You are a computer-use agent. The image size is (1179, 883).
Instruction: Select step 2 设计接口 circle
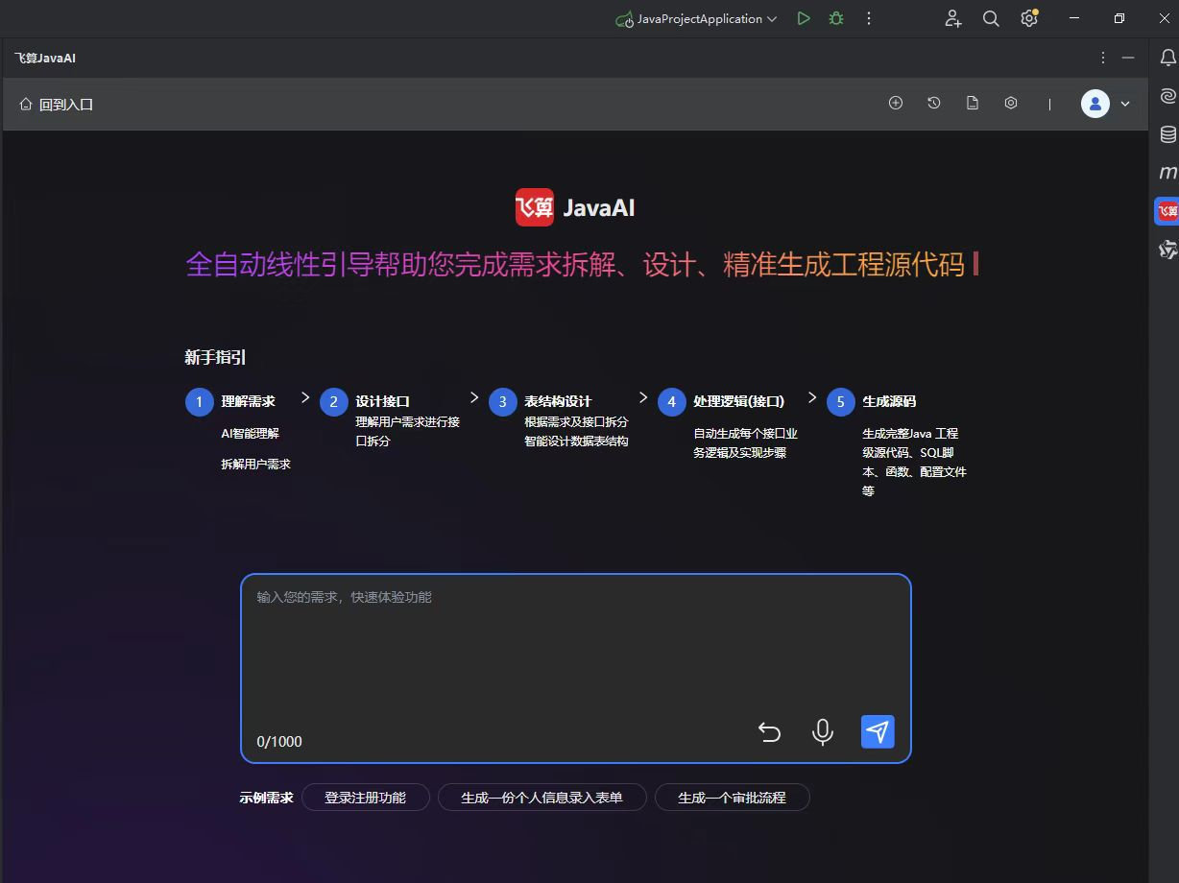pos(334,402)
